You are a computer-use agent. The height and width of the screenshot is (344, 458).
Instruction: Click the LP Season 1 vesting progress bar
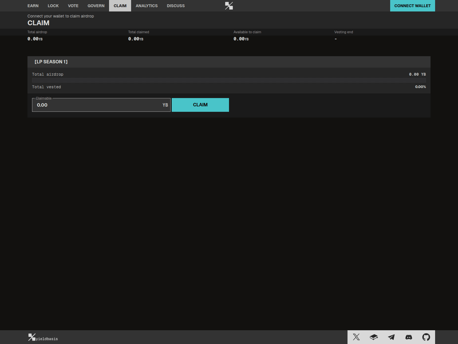229,80
